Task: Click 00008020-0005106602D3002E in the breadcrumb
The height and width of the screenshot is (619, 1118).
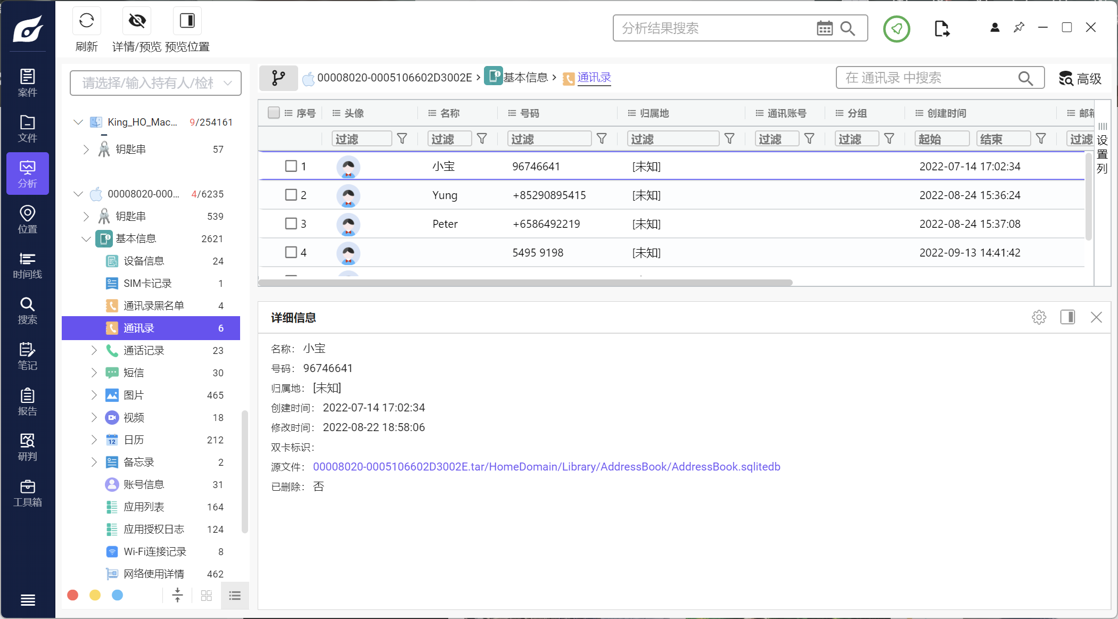Action: pos(394,78)
